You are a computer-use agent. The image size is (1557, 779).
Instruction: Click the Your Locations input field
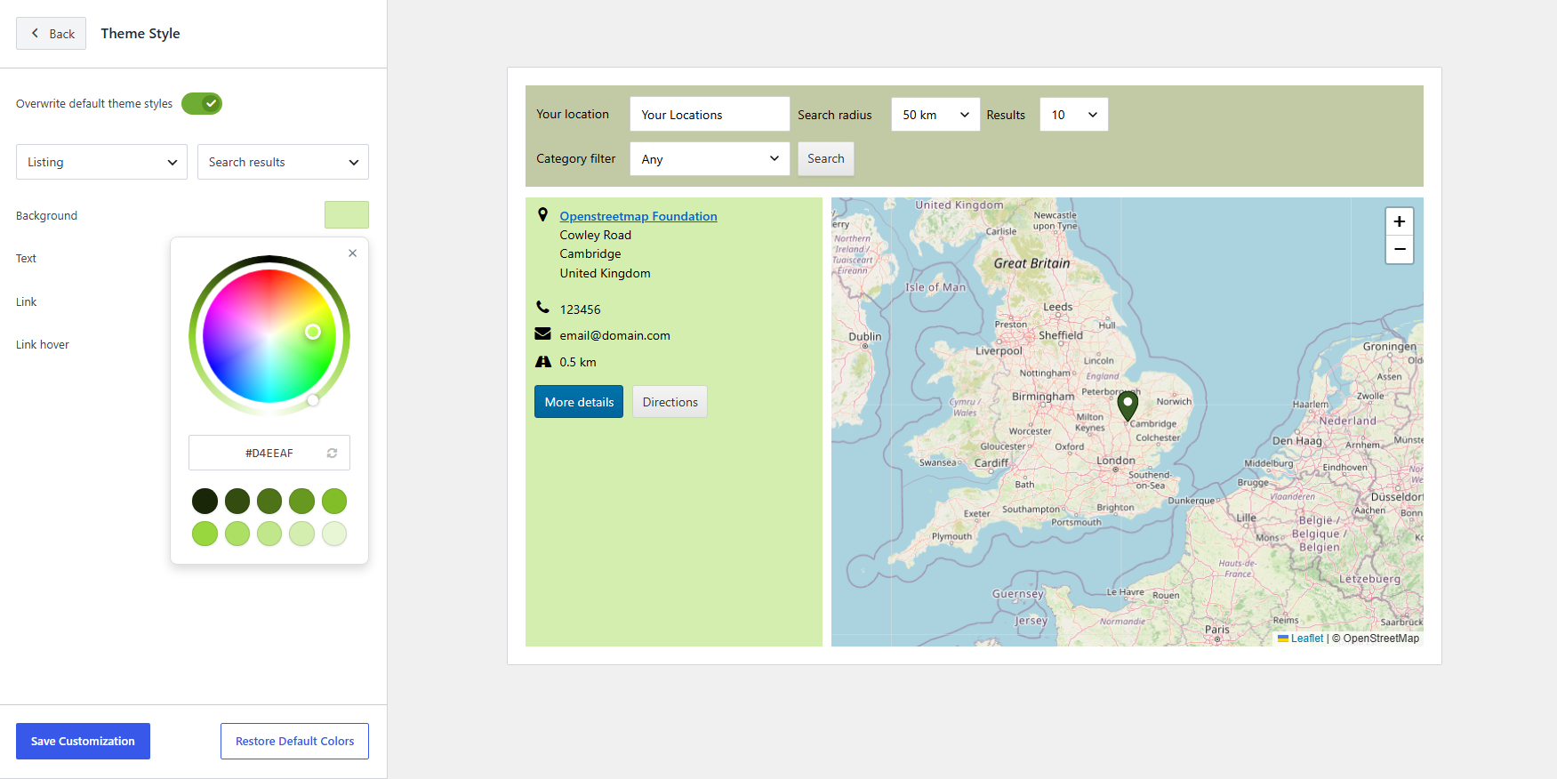point(710,115)
